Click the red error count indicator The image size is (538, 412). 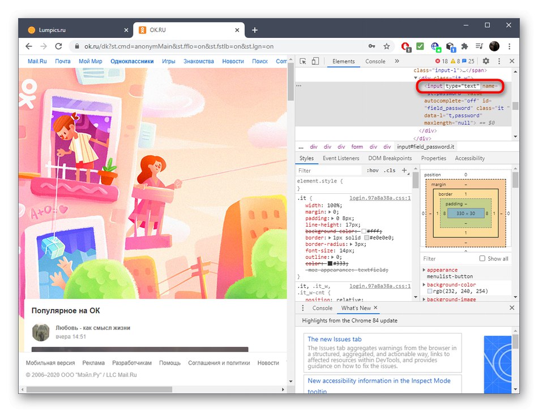(441, 61)
